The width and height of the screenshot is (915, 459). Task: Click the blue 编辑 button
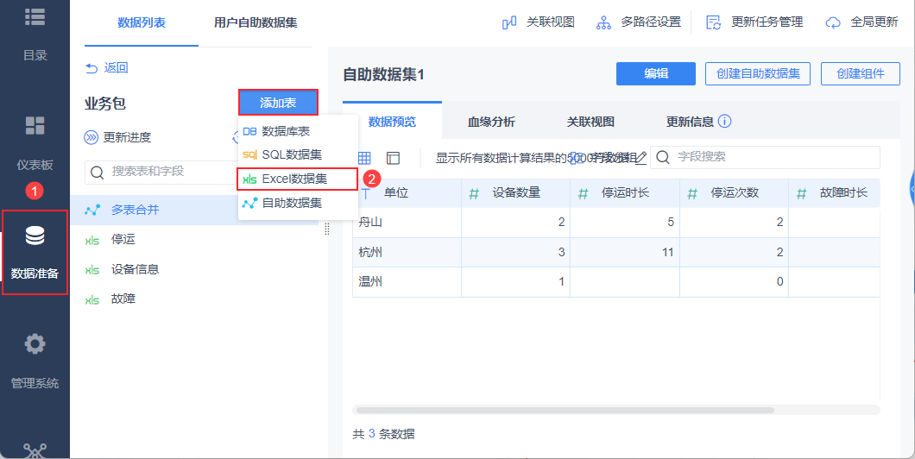click(655, 74)
